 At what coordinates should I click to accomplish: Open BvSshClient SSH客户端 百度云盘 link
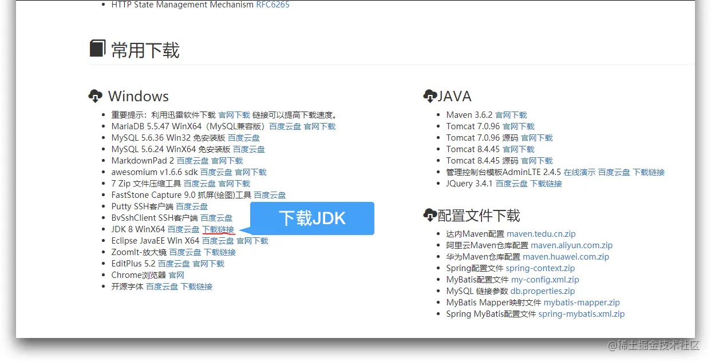click(216, 218)
